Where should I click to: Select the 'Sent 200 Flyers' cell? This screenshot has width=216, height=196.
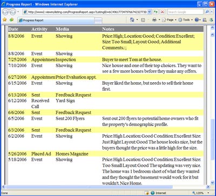click(70, 118)
